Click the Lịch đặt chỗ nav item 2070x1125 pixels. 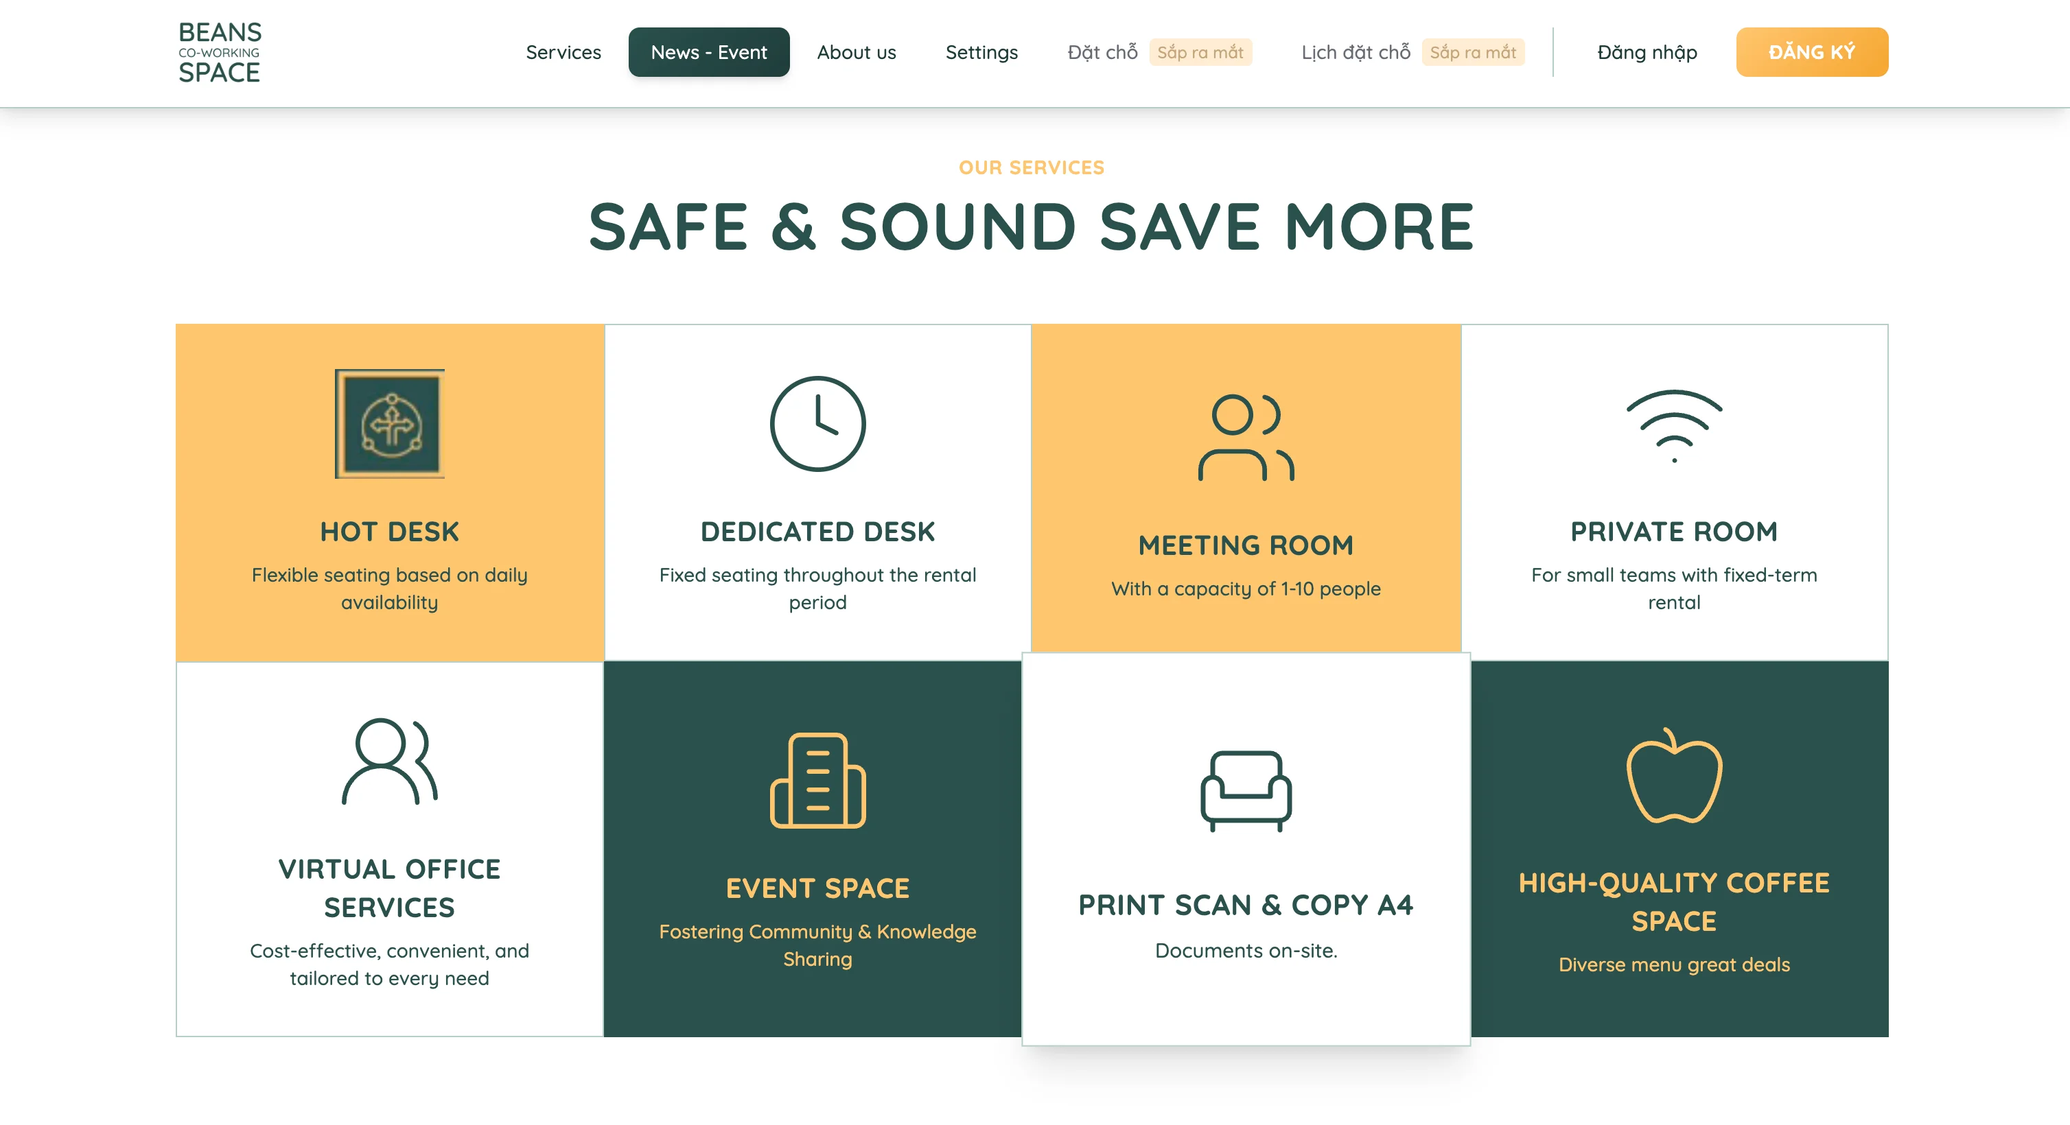pos(1356,52)
